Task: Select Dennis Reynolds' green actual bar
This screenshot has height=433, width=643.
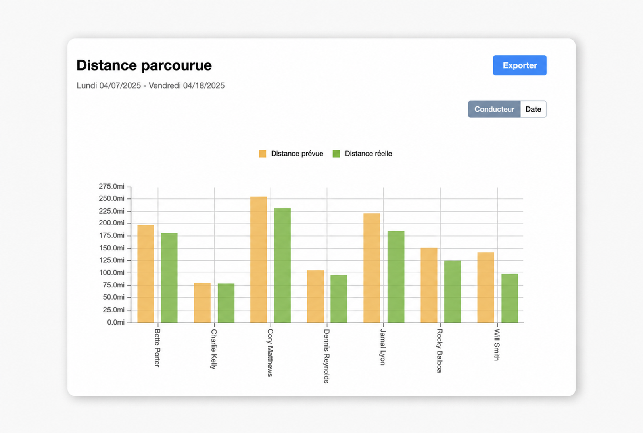Action: pyautogui.click(x=339, y=299)
